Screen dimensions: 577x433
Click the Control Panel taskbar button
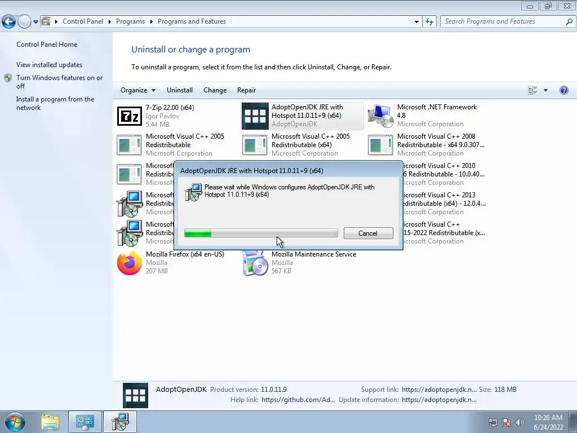click(85, 422)
